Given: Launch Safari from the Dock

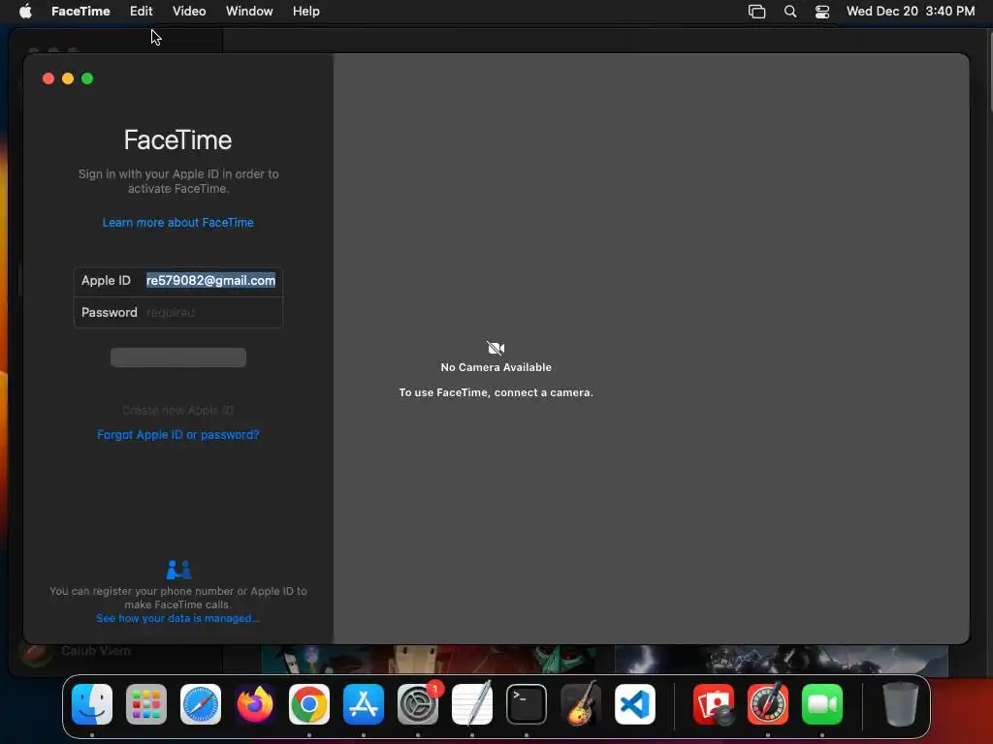Looking at the screenshot, I should coord(201,704).
